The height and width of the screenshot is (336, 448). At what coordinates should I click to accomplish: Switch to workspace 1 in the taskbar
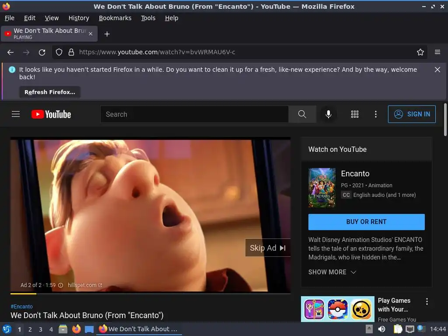[x=19, y=329]
